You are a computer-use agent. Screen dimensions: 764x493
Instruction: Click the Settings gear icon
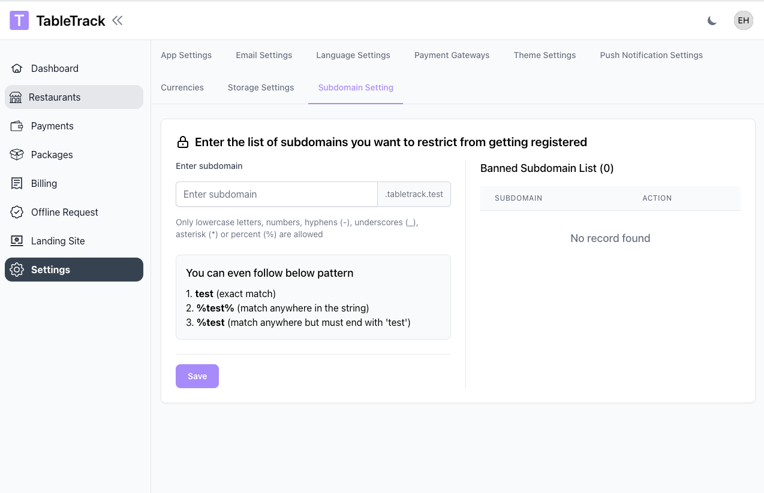pyautogui.click(x=17, y=270)
